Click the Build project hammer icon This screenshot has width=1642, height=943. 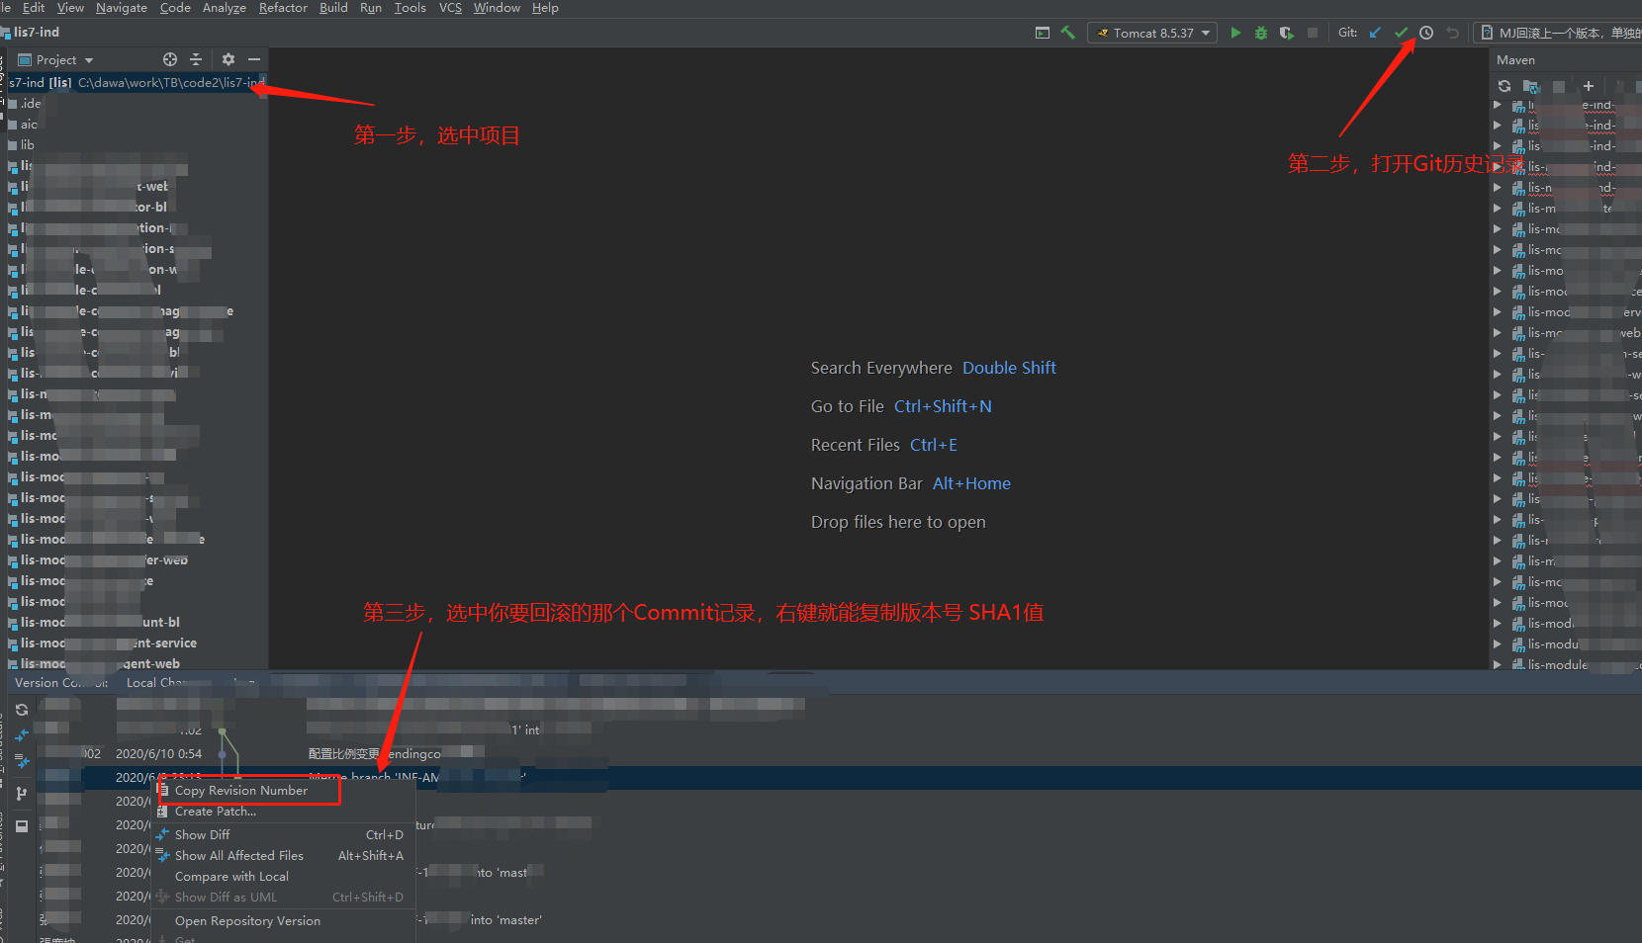click(1067, 33)
